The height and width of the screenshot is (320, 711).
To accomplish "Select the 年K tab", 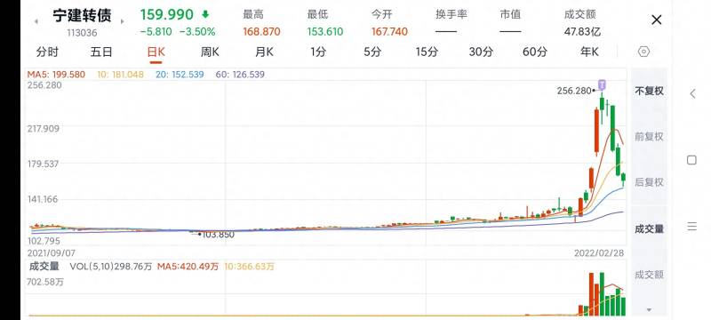I will 589,52.
